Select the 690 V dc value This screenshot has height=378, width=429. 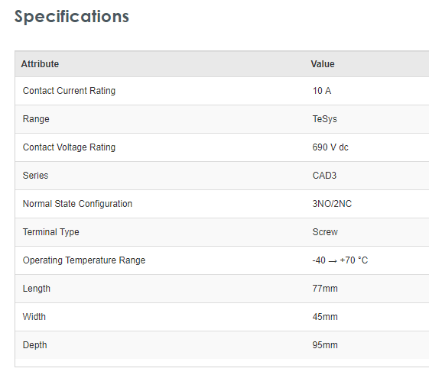click(330, 147)
